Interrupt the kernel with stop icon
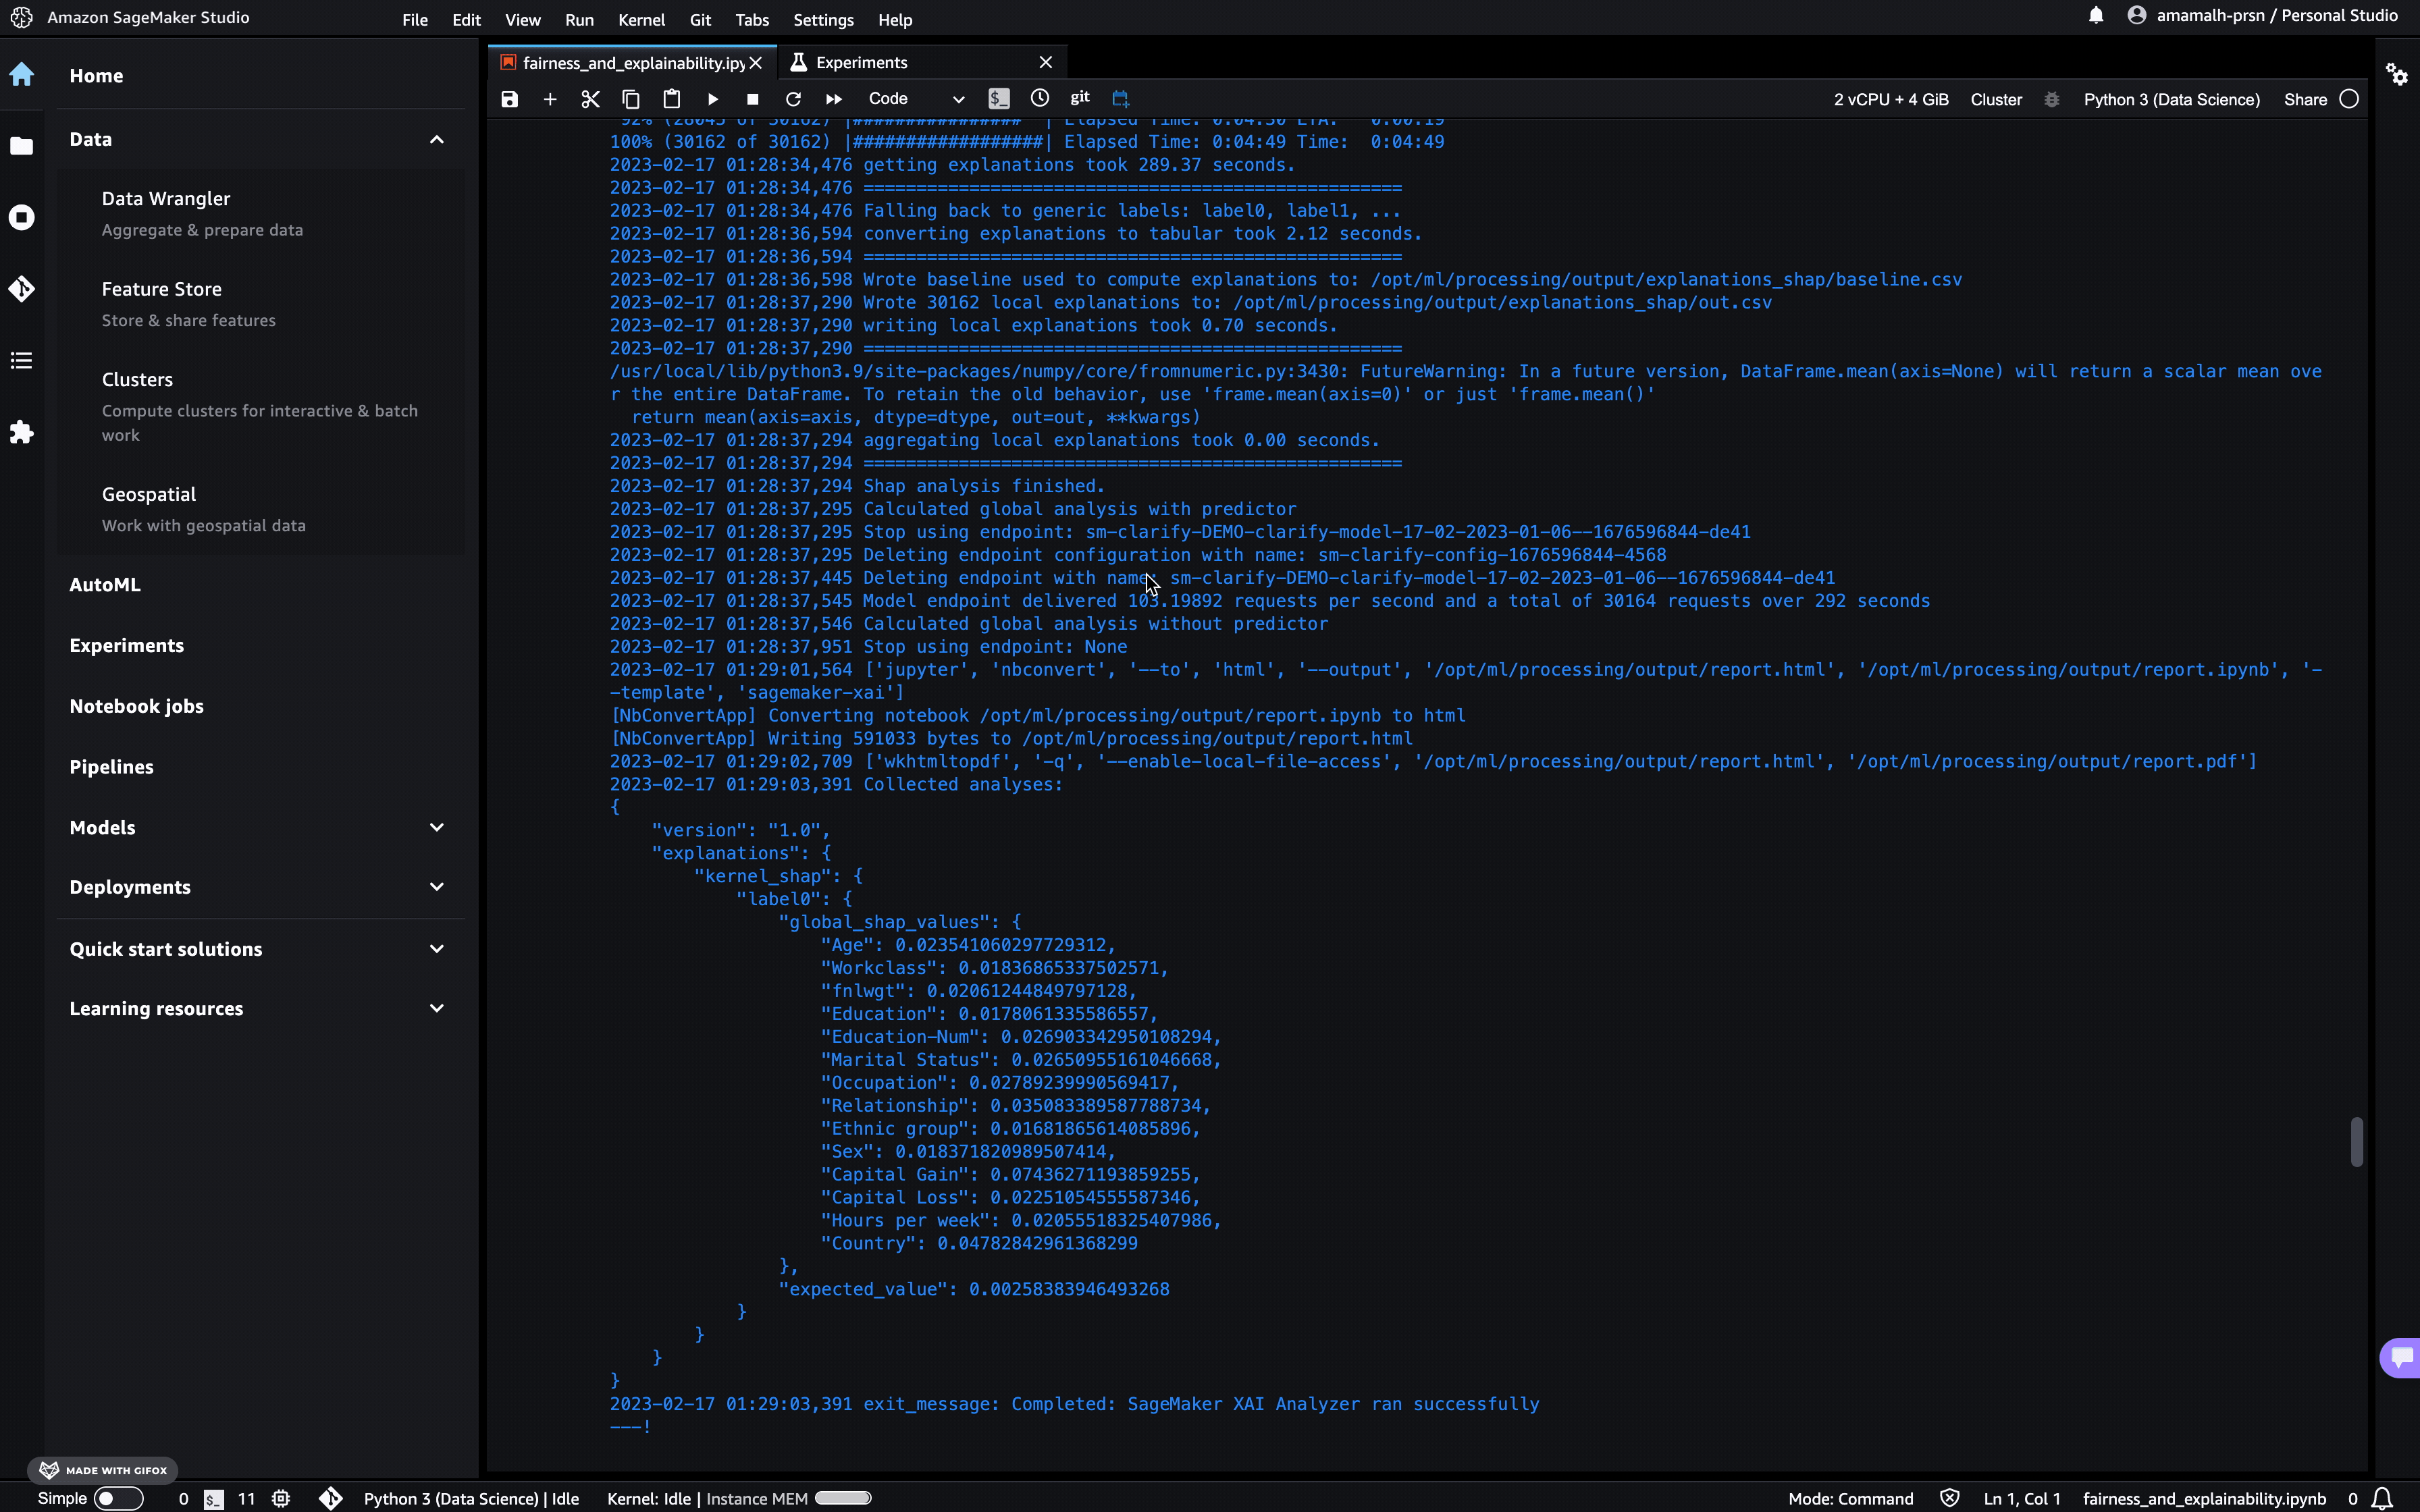Screen dimensions: 2420x1512 point(752,99)
